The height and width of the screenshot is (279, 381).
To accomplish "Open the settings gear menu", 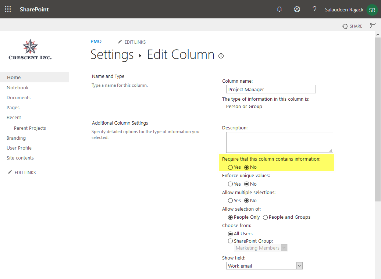I will 297,9.
